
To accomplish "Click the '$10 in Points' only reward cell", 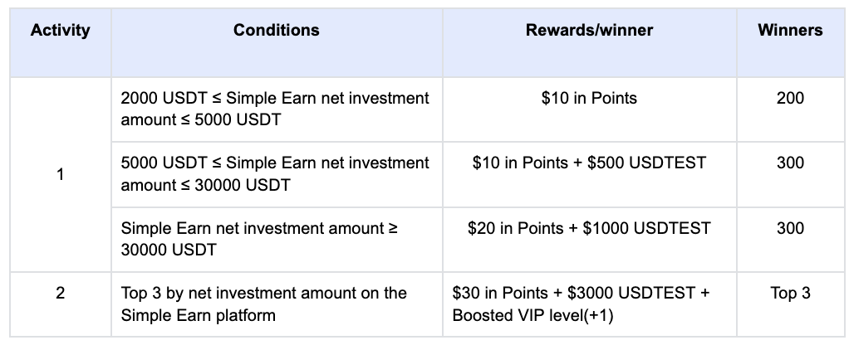I will pos(589,99).
